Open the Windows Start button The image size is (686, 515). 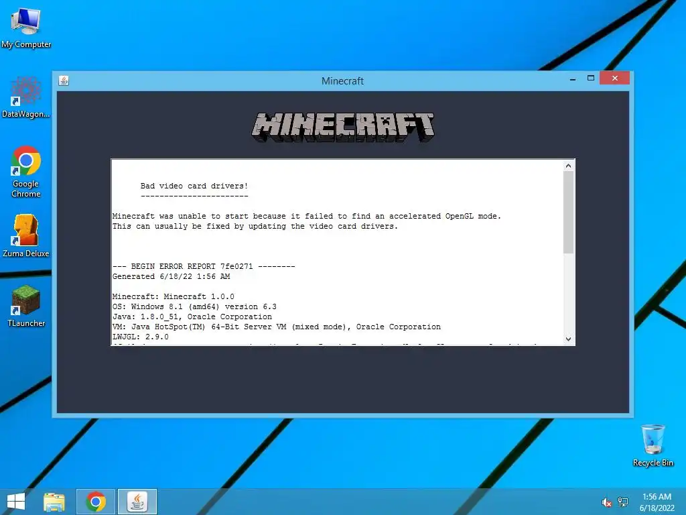[x=16, y=502]
